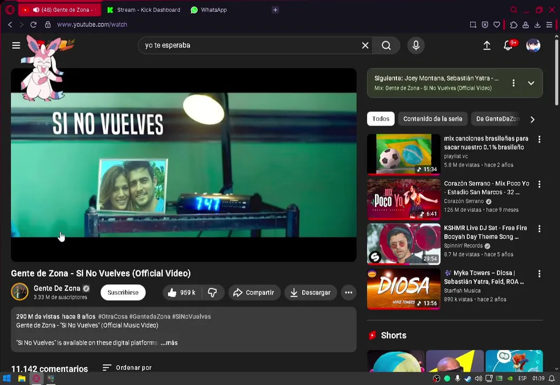Open a new browser tab with plus

pos(275,10)
